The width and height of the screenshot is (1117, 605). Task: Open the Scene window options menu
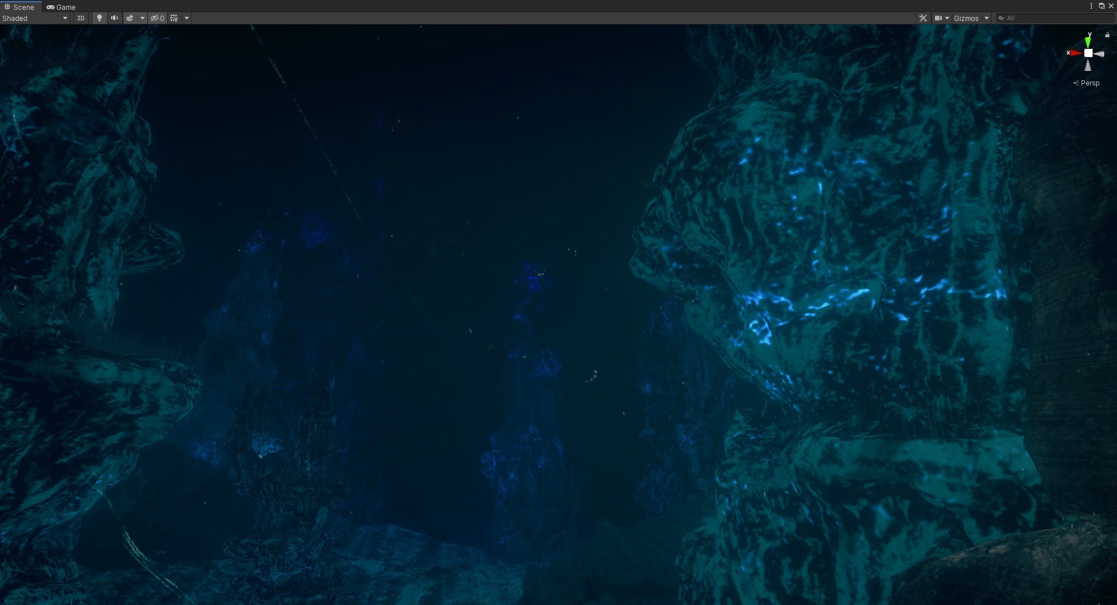1091,6
